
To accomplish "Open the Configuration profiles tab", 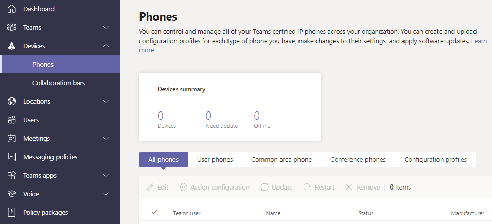I will 435,160.
